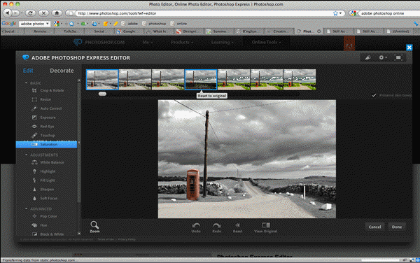Open the Online Tools dropdown menu
Viewport: 420px width, 263px height.
point(266,42)
